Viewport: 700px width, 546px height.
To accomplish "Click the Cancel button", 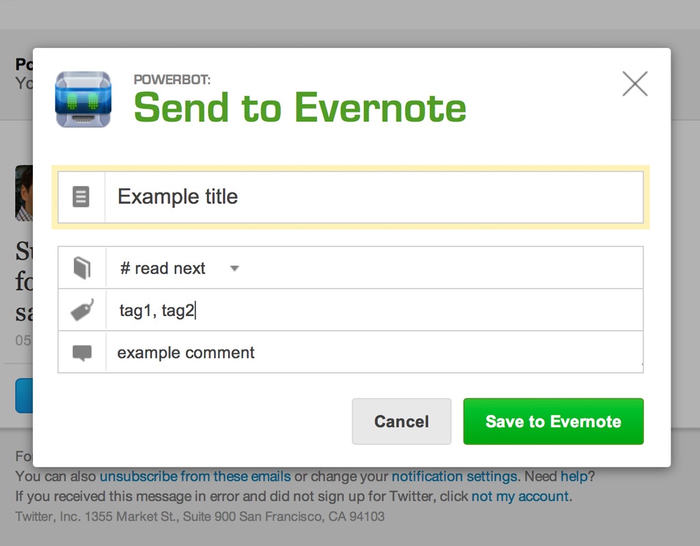I will [x=401, y=421].
